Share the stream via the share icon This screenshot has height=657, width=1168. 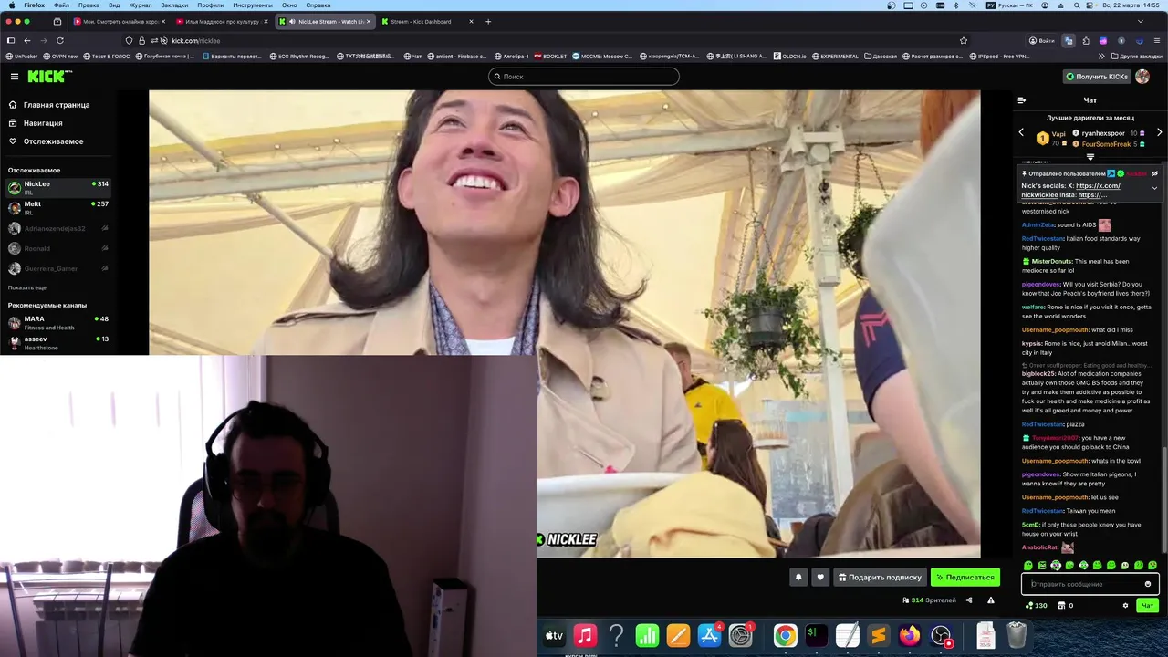[969, 600]
